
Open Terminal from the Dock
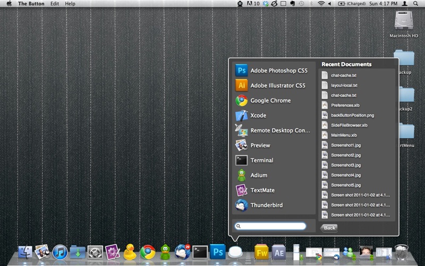point(200,252)
